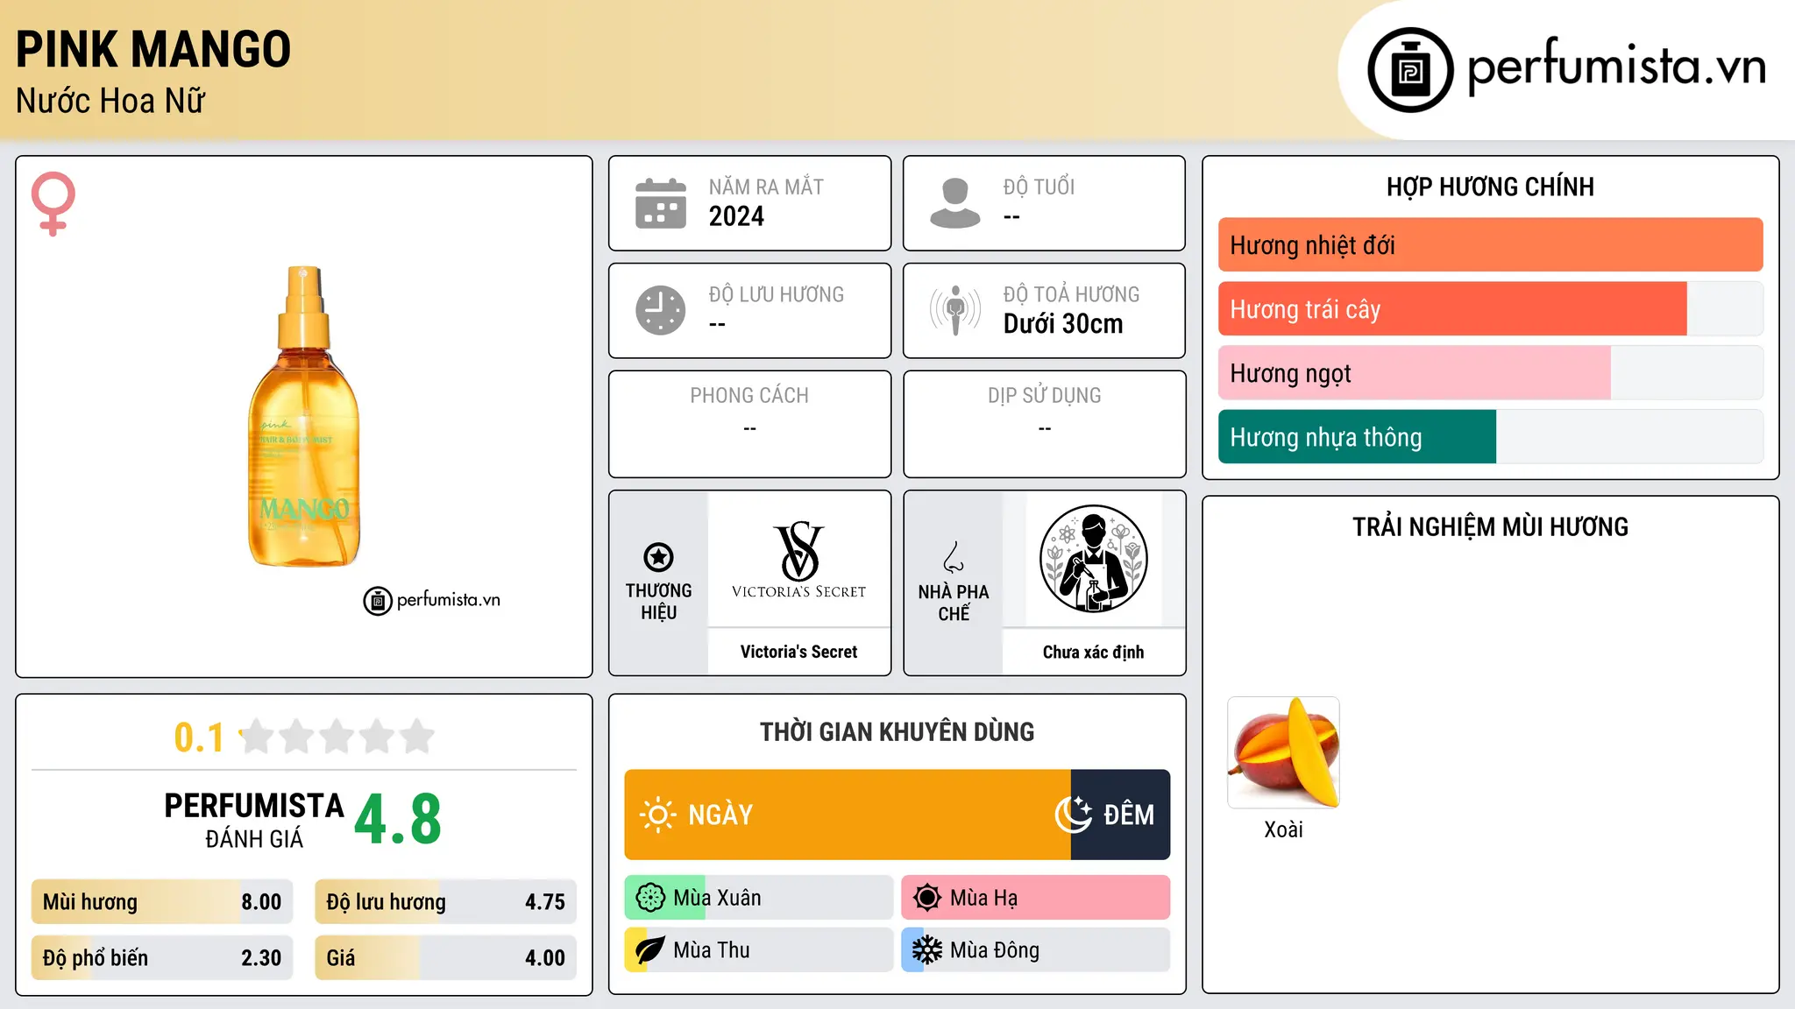Click the Perfumista rating score 4.8
The image size is (1795, 1009).
coord(398,819)
